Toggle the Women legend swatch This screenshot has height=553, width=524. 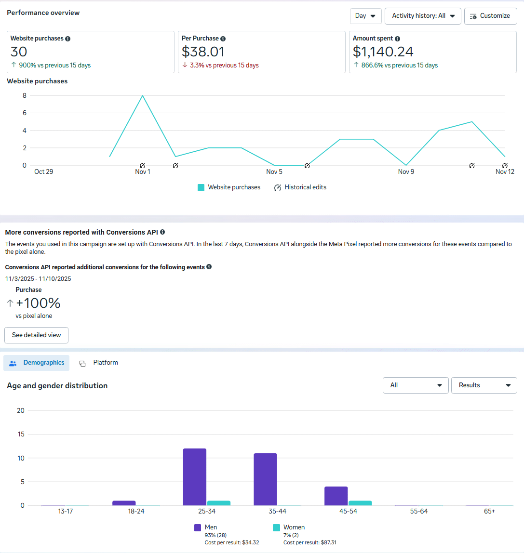coord(276,527)
